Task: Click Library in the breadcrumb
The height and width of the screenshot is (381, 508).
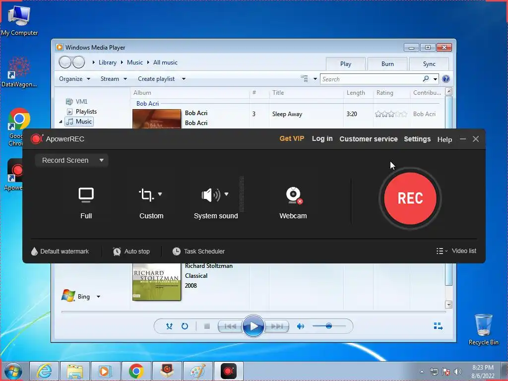Action: (108, 63)
